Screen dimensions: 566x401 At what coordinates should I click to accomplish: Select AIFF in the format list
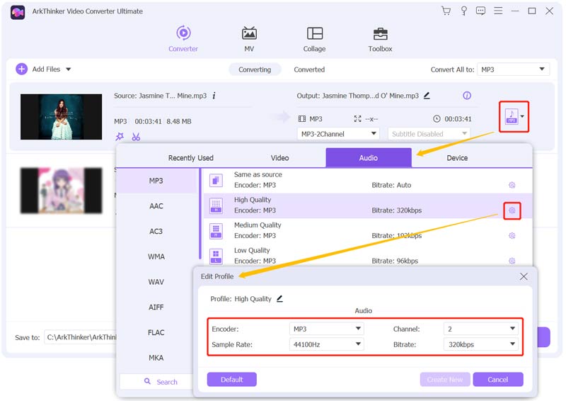[x=156, y=307]
